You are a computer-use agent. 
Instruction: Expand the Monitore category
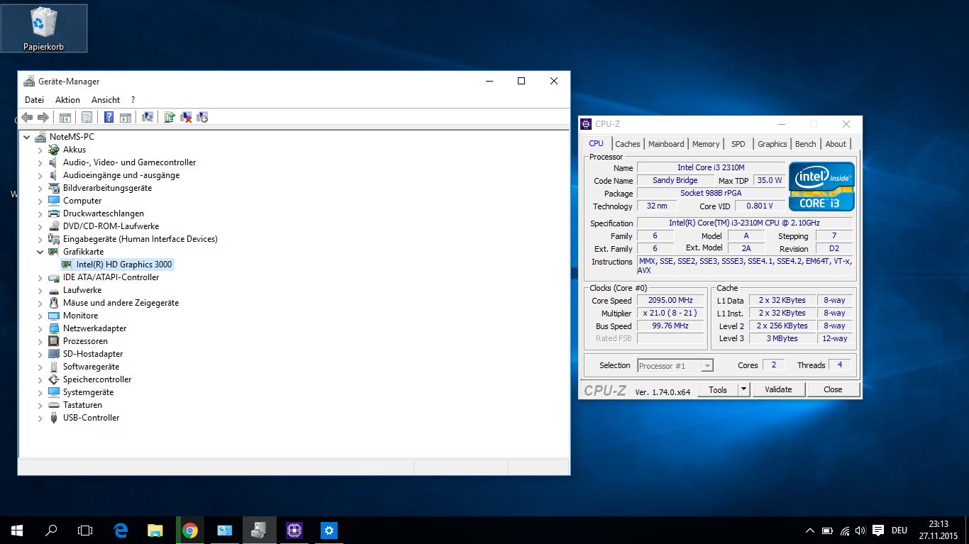(x=40, y=316)
